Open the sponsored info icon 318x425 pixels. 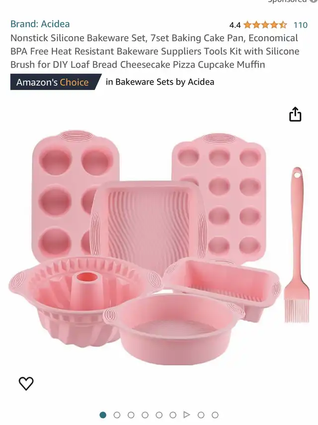tap(314, 1)
